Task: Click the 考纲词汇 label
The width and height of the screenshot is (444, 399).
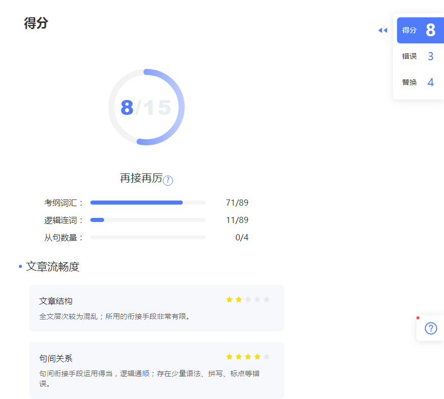Action: (64, 203)
